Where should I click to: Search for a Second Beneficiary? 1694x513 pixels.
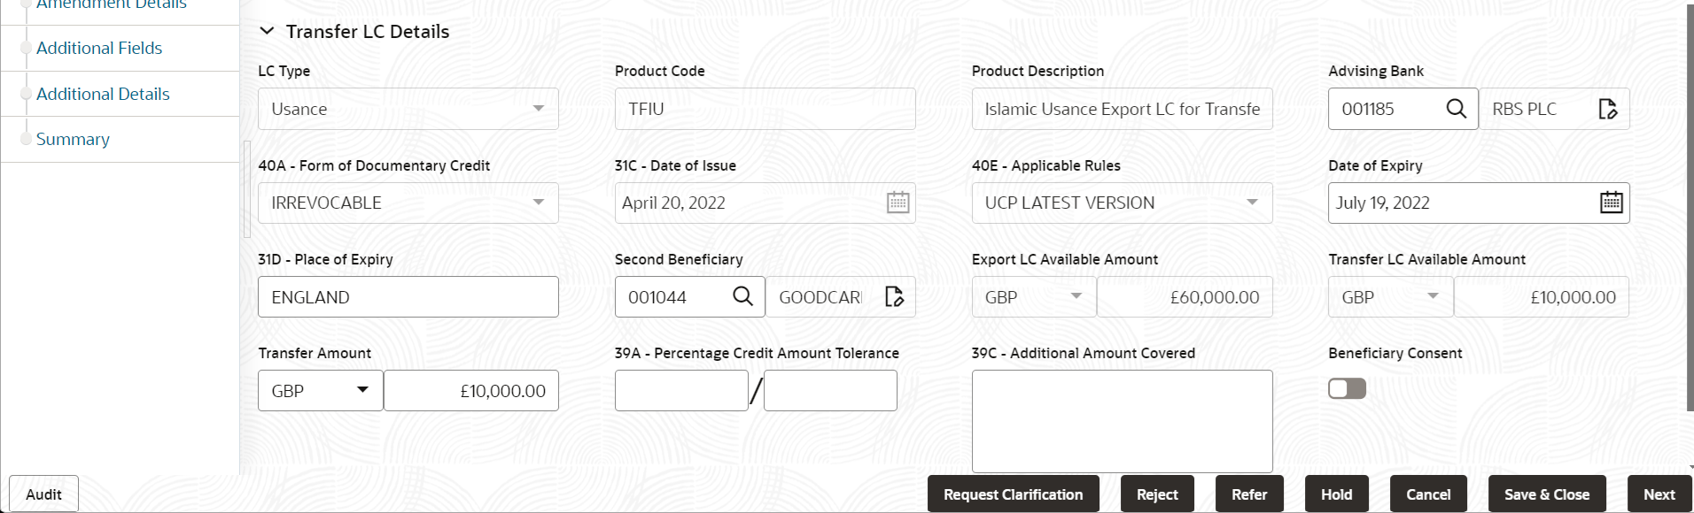(x=742, y=296)
